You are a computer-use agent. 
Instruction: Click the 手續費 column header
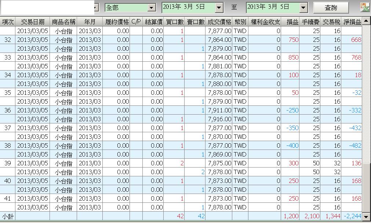310,22
